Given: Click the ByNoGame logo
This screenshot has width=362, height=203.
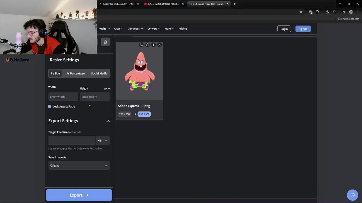Looking at the screenshot, I should (18, 60).
